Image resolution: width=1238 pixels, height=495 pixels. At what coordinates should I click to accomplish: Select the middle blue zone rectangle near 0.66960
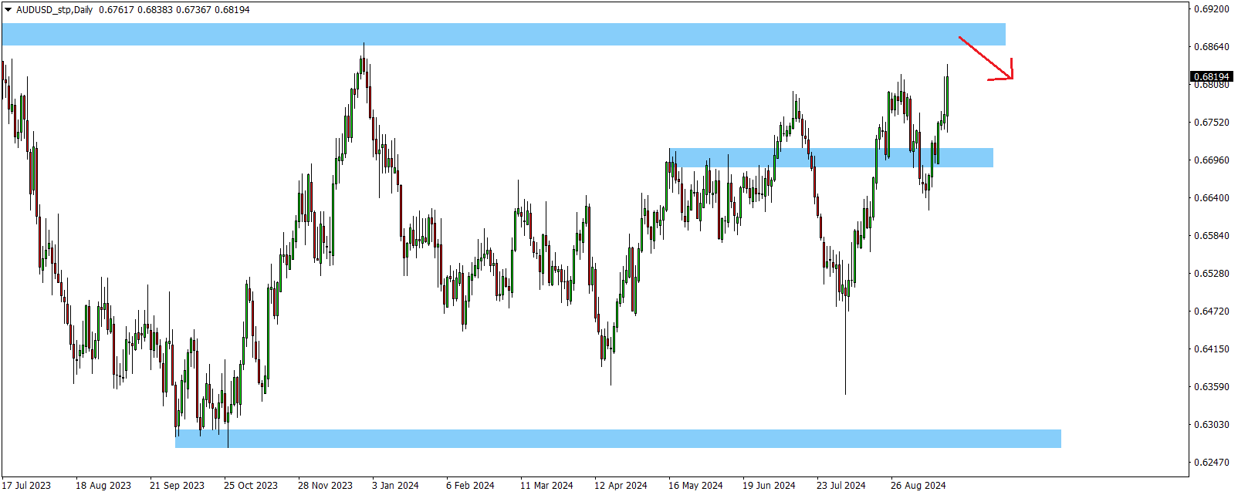pos(831,157)
